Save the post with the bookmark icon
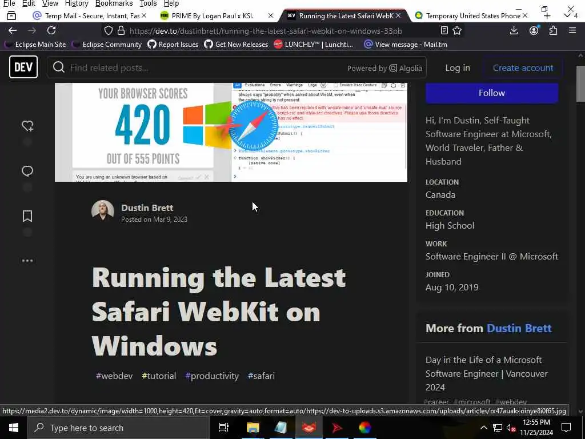 [27, 216]
